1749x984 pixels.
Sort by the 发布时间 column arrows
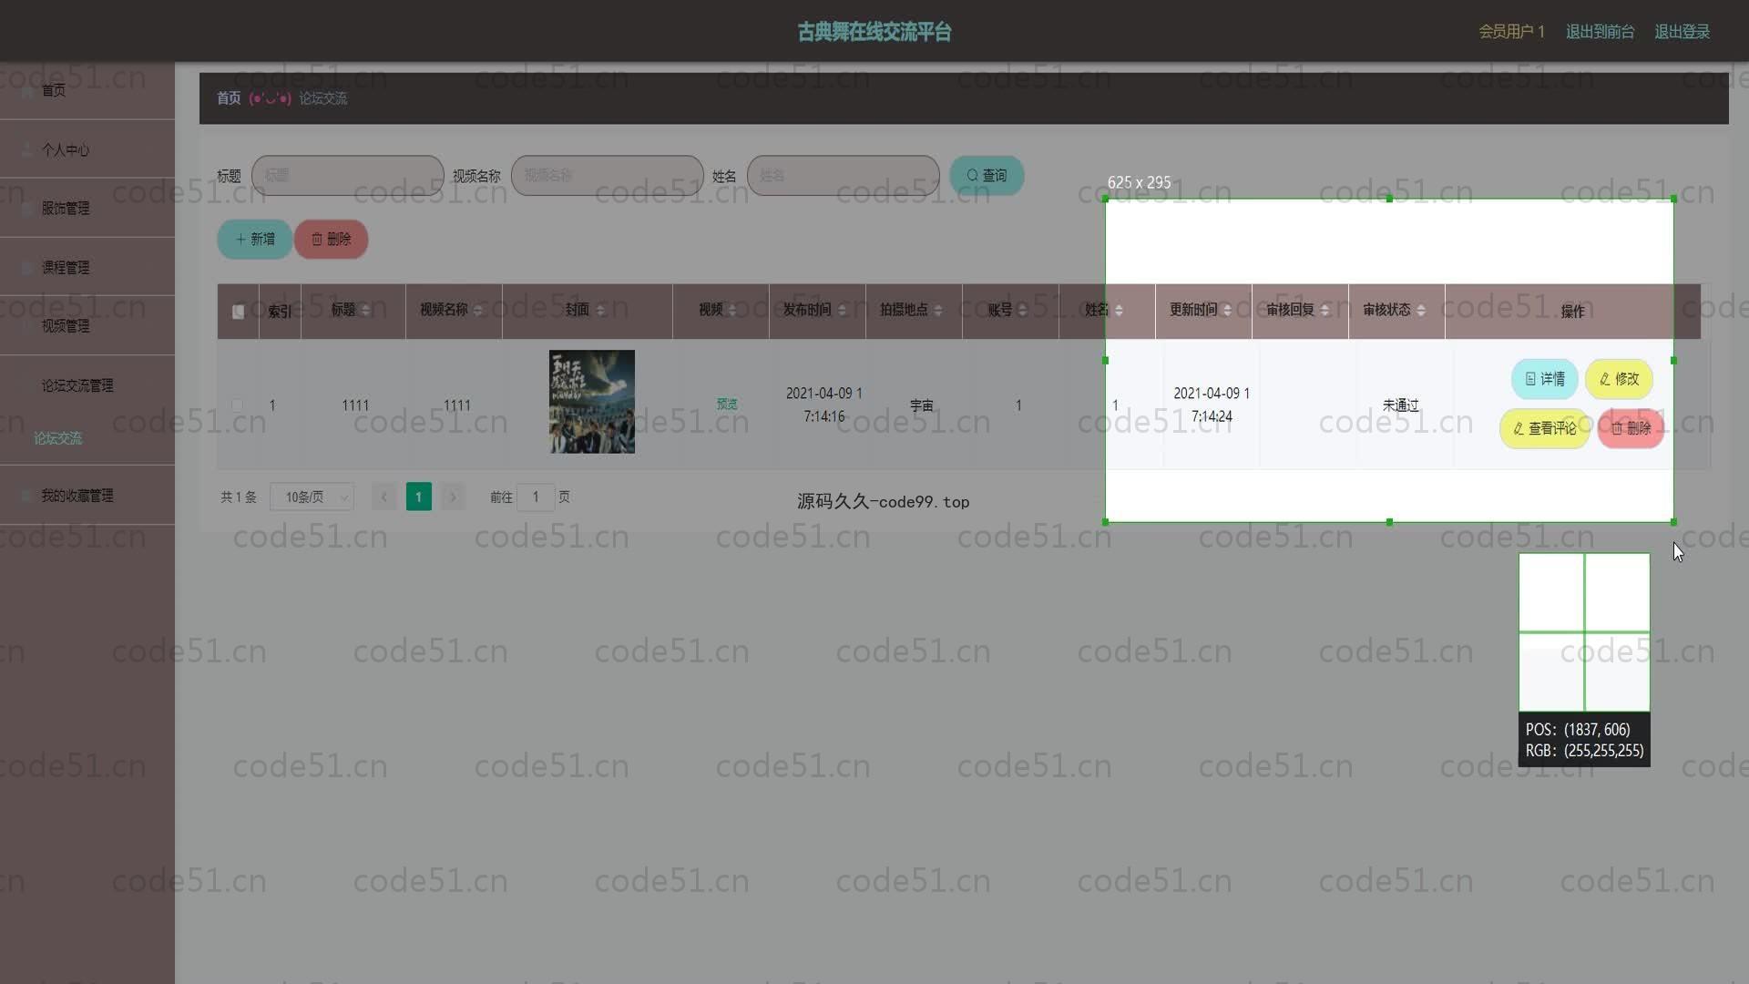(842, 311)
